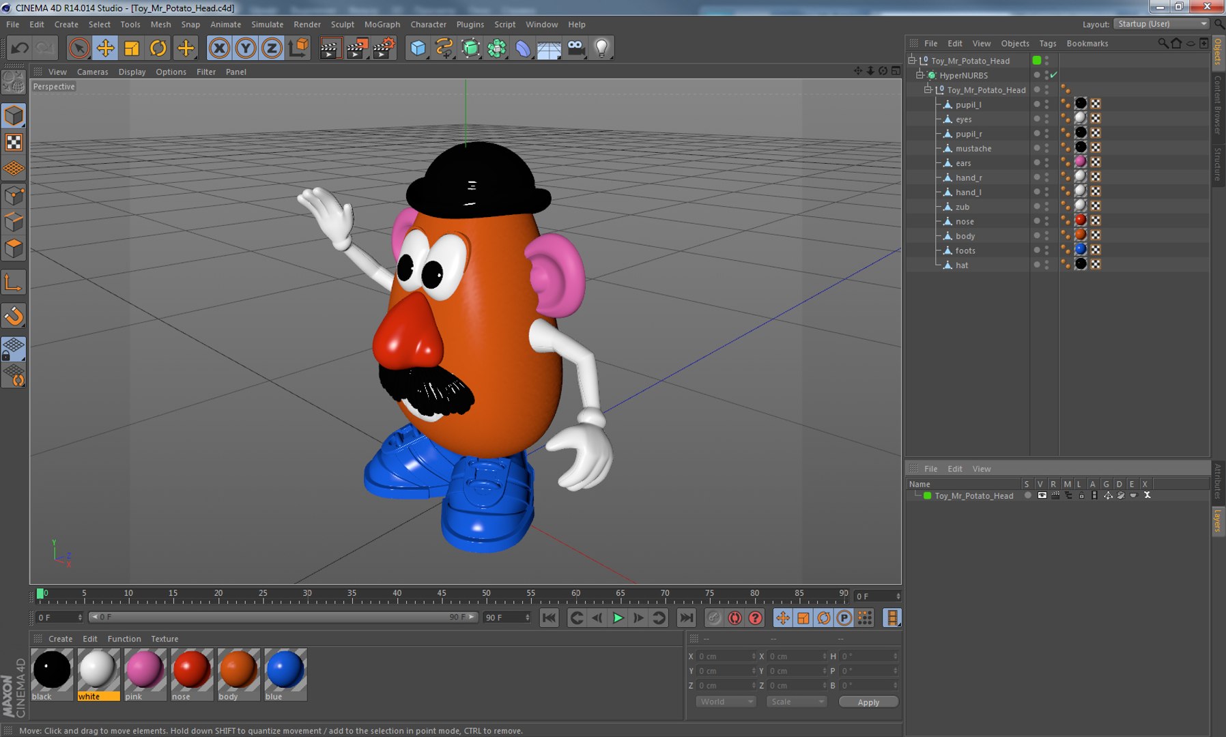Toggle Z axis lock
The height and width of the screenshot is (737, 1226).
[x=272, y=48]
